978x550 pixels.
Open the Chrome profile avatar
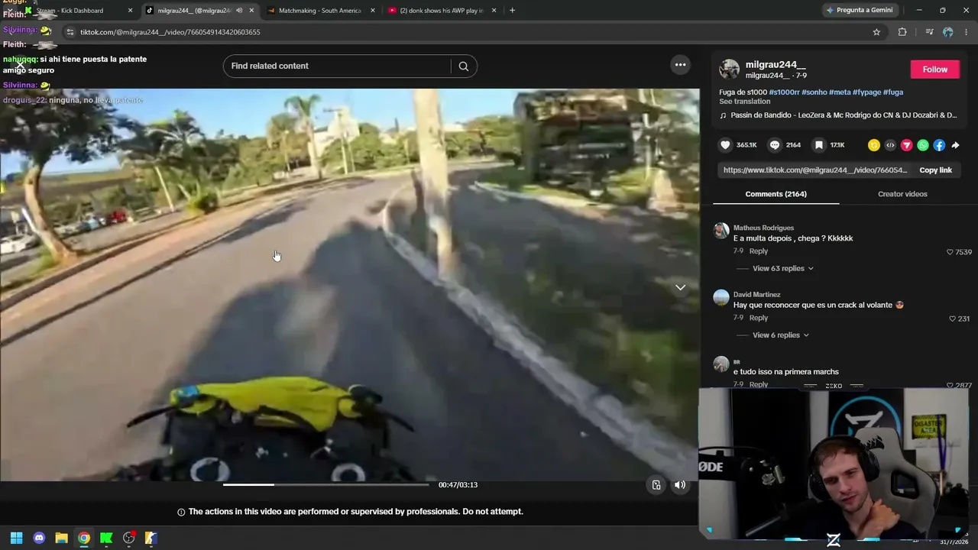click(948, 32)
